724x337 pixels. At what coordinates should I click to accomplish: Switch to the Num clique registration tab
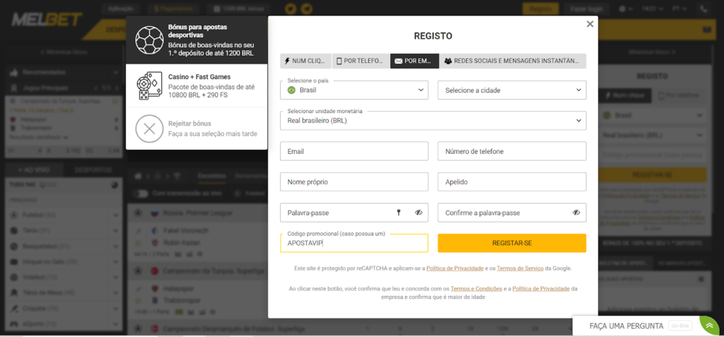click(x=305, y=61)
